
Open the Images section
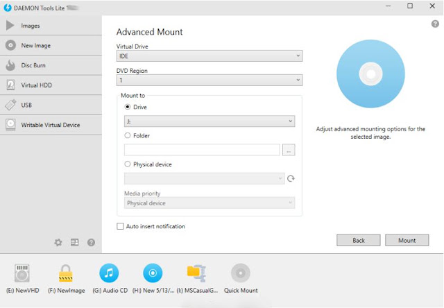[x=51, y=26]
